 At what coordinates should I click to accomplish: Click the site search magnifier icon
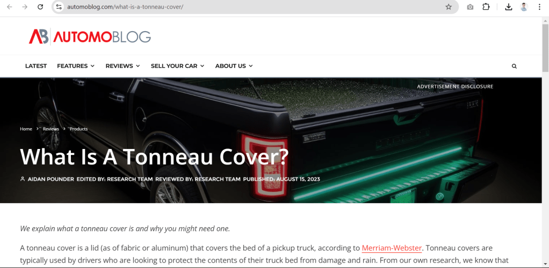[514, 66]
